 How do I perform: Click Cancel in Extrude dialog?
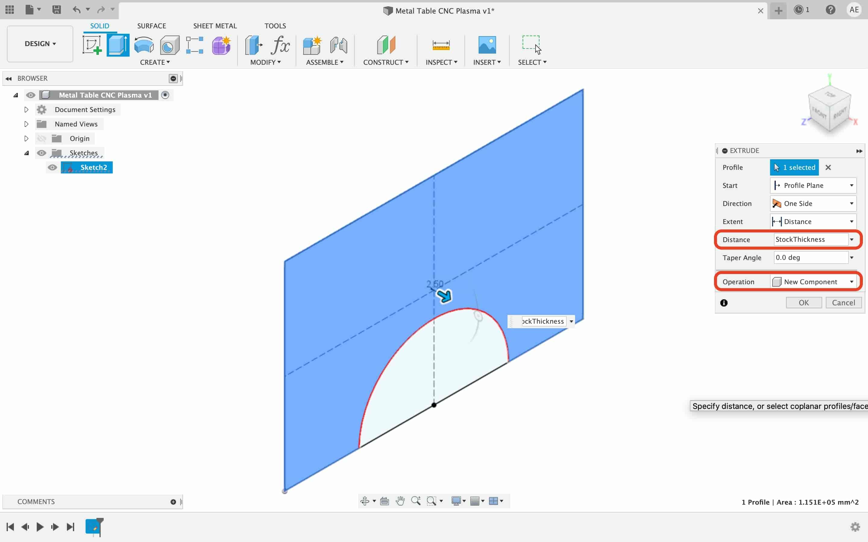click(844, 303)
